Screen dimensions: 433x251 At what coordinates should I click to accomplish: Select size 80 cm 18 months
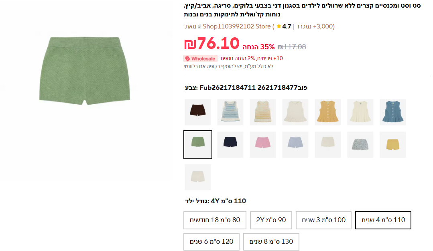tap(215, 220)
